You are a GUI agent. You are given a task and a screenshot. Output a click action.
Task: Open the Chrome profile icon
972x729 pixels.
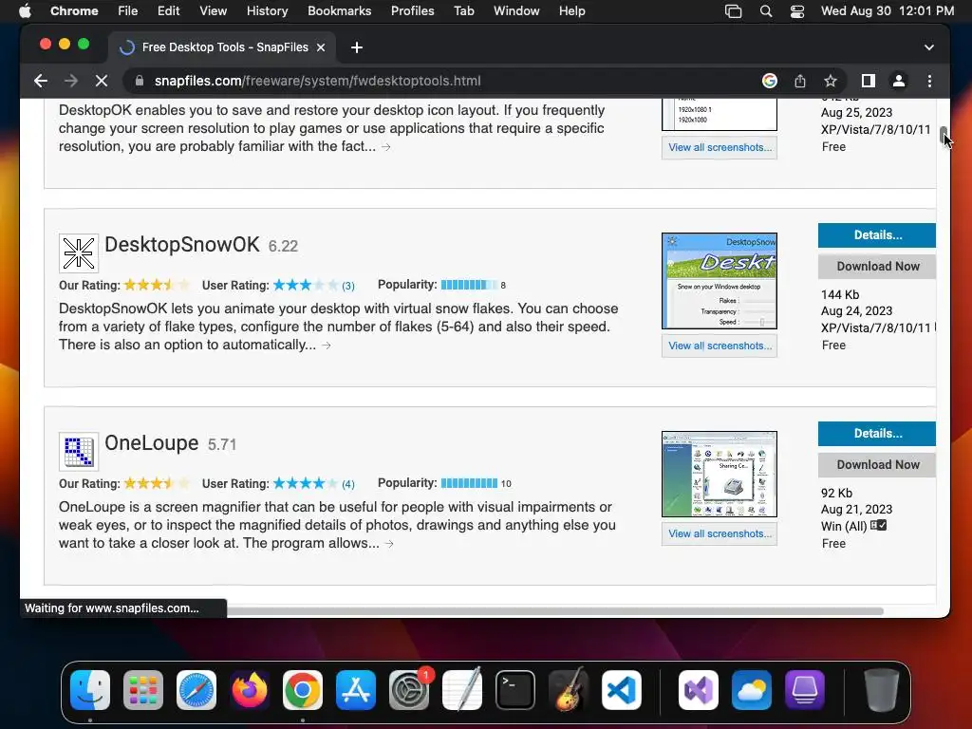coord(898,81)
